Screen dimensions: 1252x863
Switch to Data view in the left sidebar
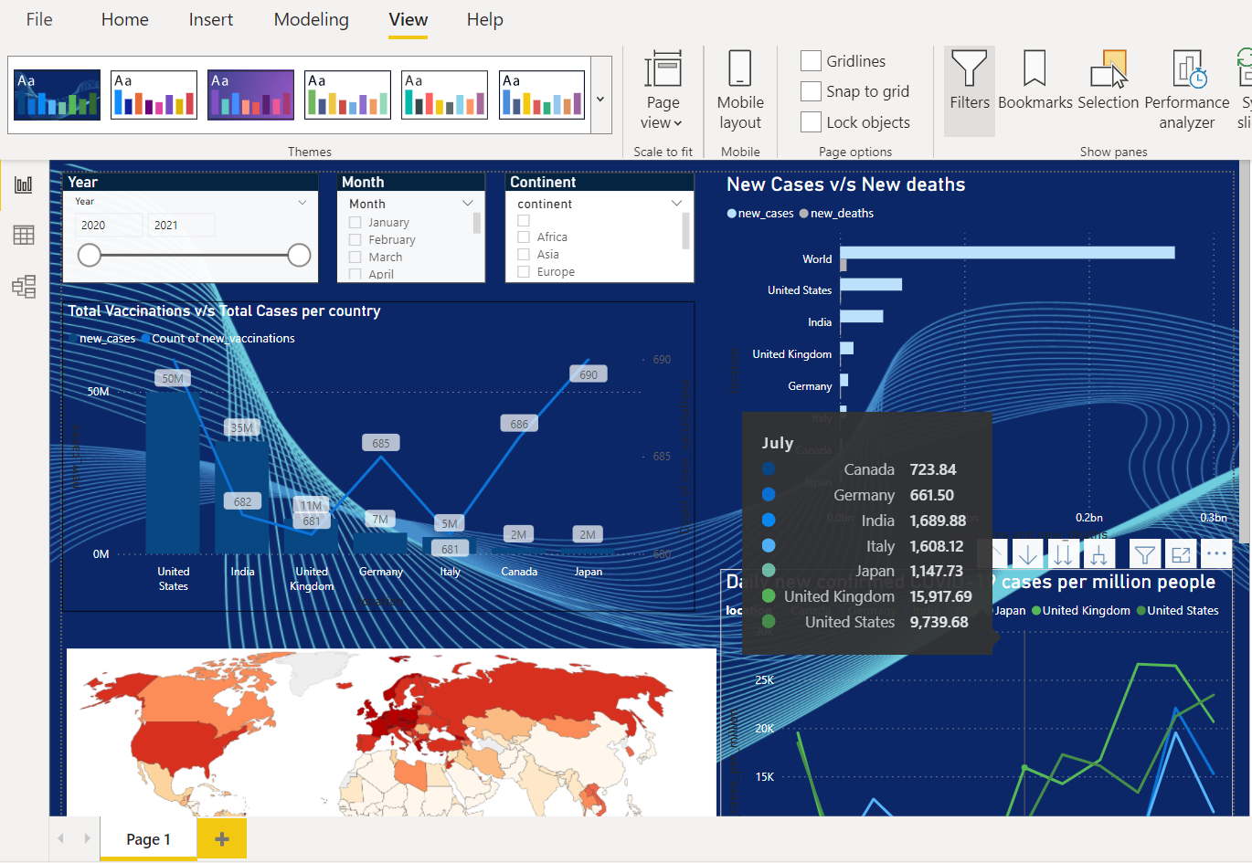point(23,235)
